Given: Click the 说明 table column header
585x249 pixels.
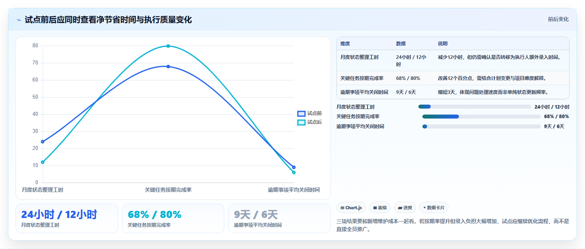Looking at the screenshot, I should (x=443, y=44).
